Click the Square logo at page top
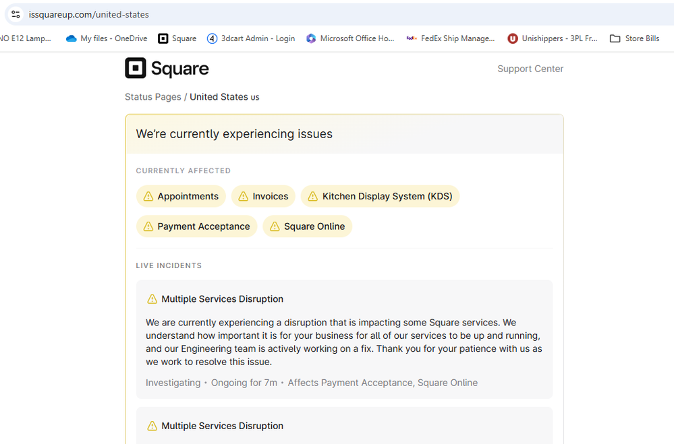Viewport: 674px width, 444px height. tap(167, 69)
